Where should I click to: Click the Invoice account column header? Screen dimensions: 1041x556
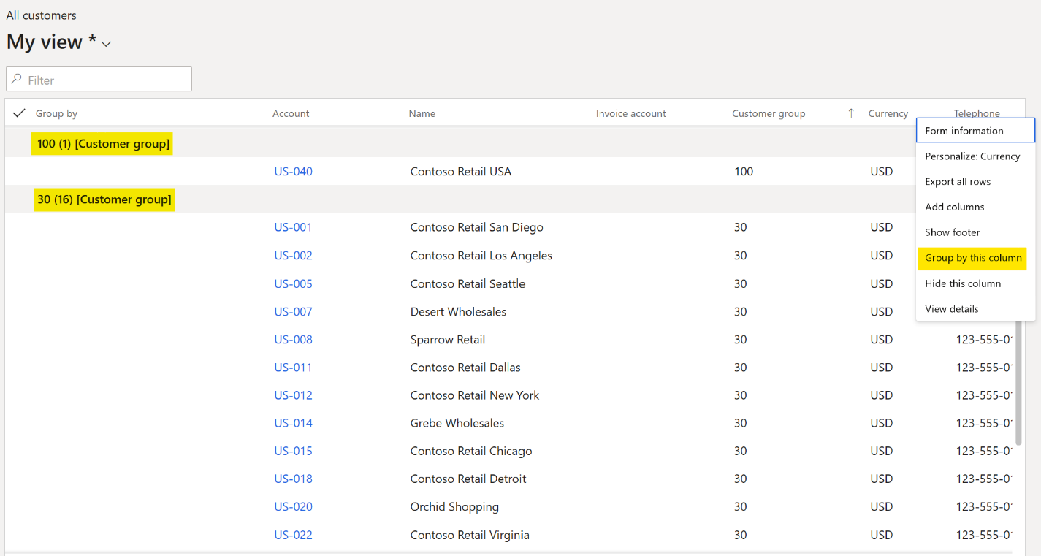631,113
